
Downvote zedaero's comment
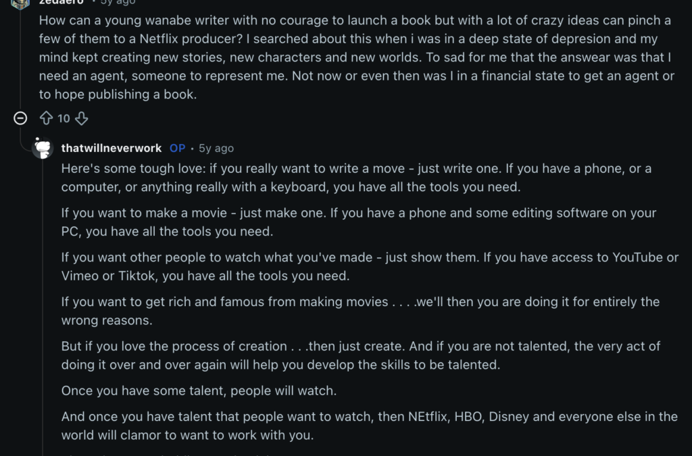[82, 119]
